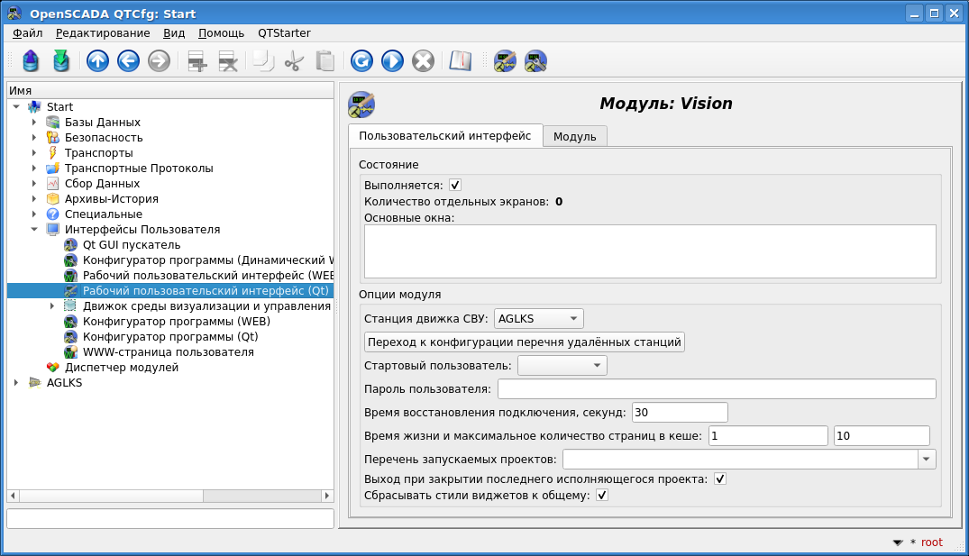
Task: Open the manual book icon
Action: pyautogui.click(x=460, y=61)
